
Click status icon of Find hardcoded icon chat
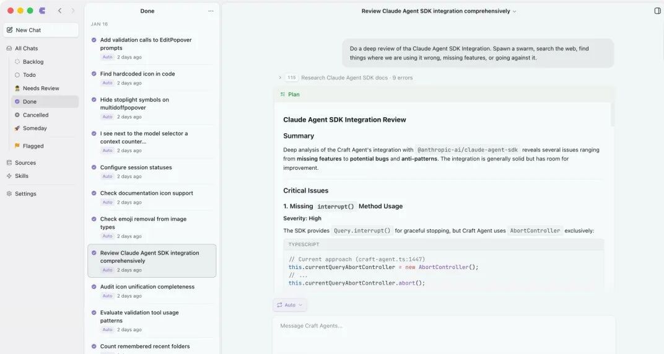94,74
